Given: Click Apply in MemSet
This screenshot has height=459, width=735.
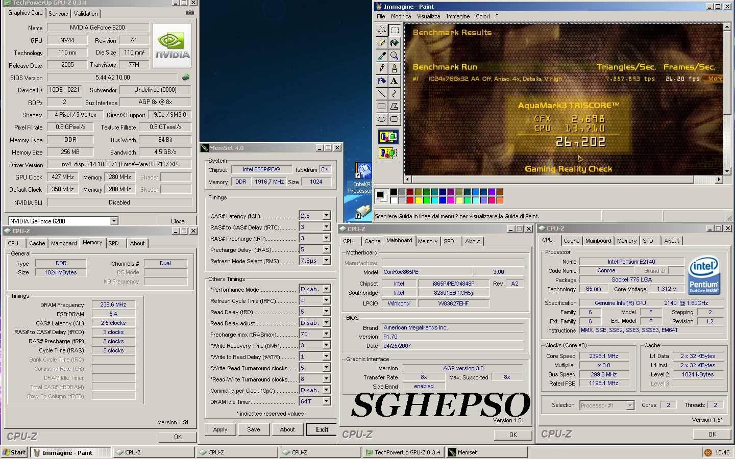Looking at the screenshot, I should point(220,429).
